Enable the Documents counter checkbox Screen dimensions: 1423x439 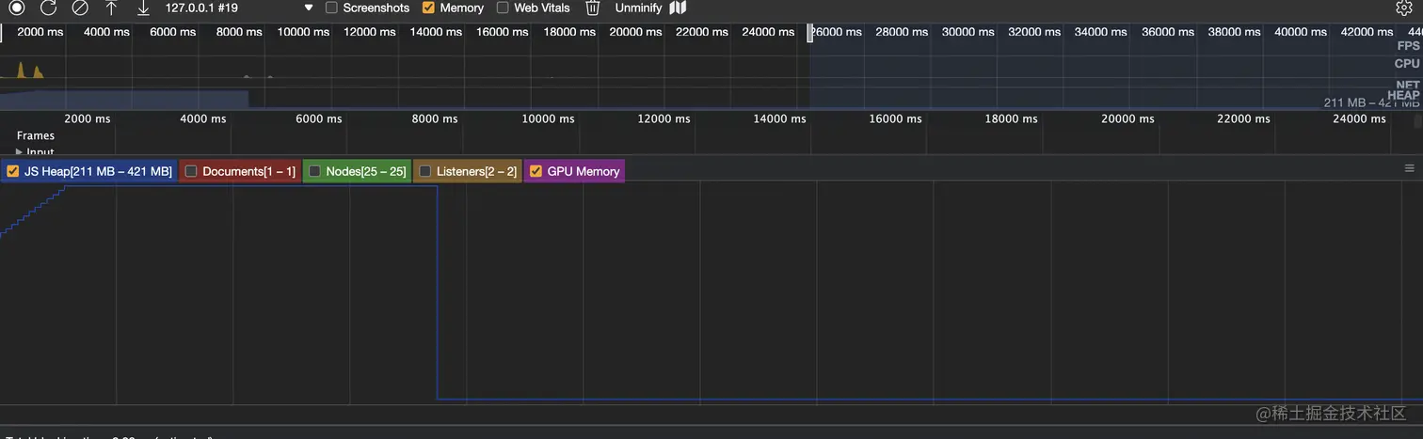click(191, 171)
